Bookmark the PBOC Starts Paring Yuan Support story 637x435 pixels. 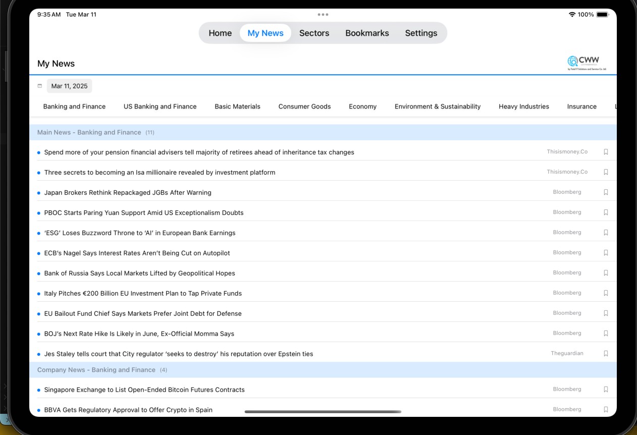606,212
